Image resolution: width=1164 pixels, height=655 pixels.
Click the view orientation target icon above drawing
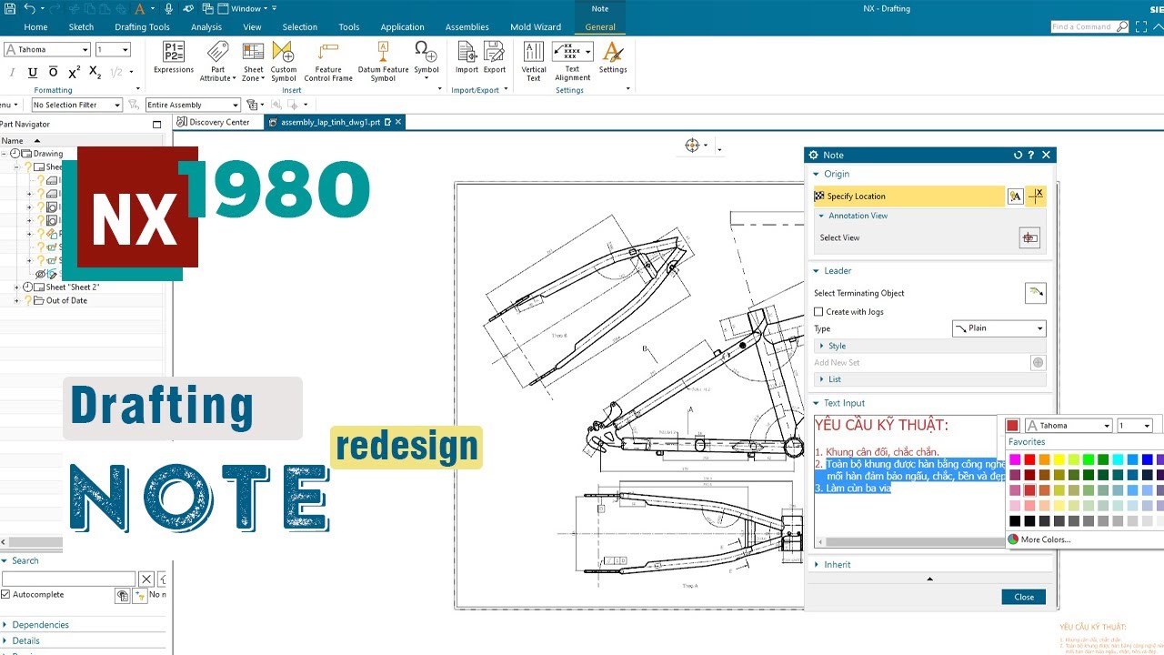(692, 146)
